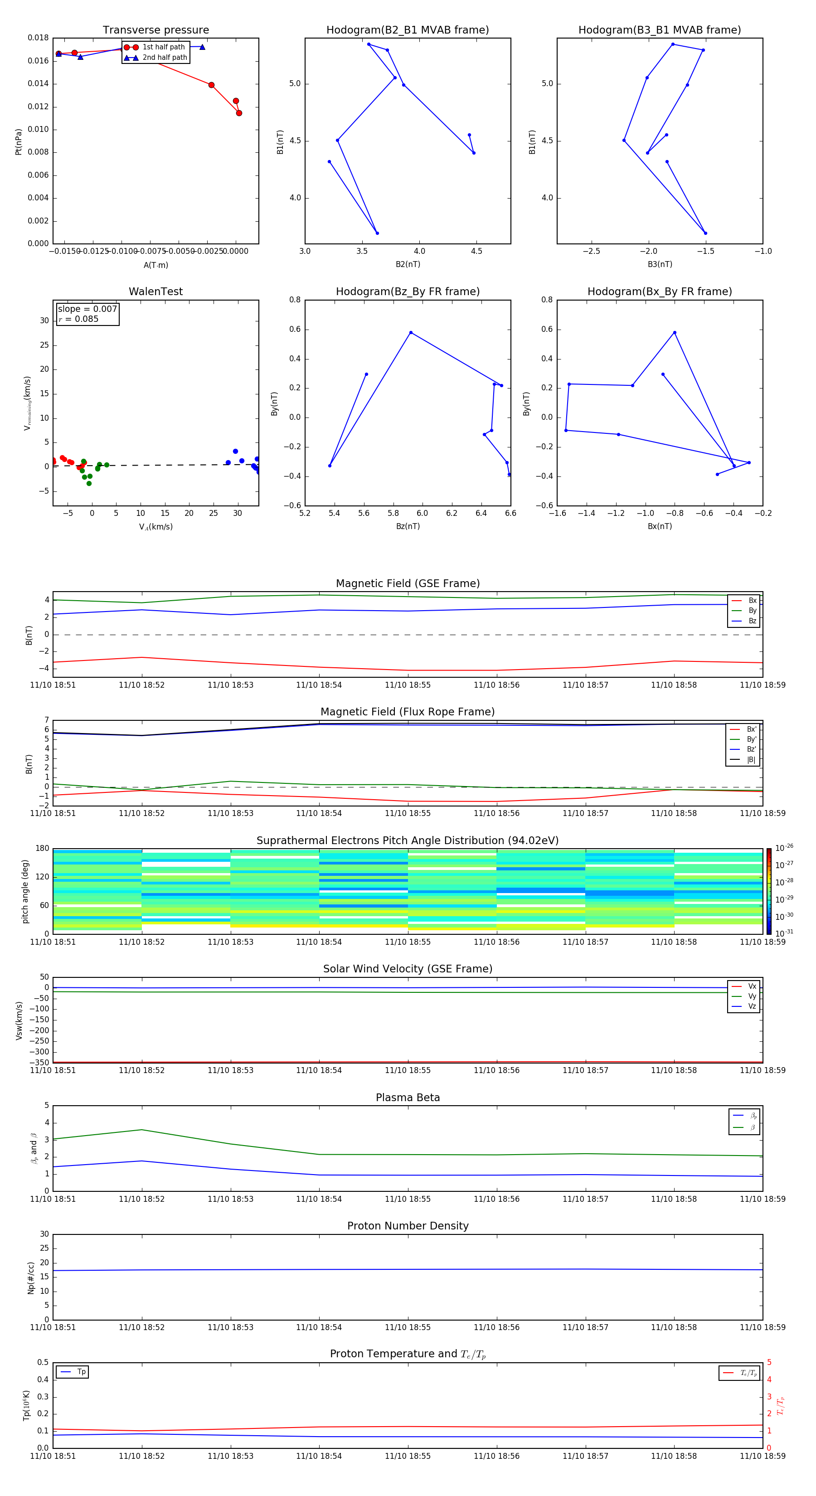The image size is (816, 1496).
Task: Click the "Magnetic Field (GSE Frame)" title
Action: tap(408, 583)
